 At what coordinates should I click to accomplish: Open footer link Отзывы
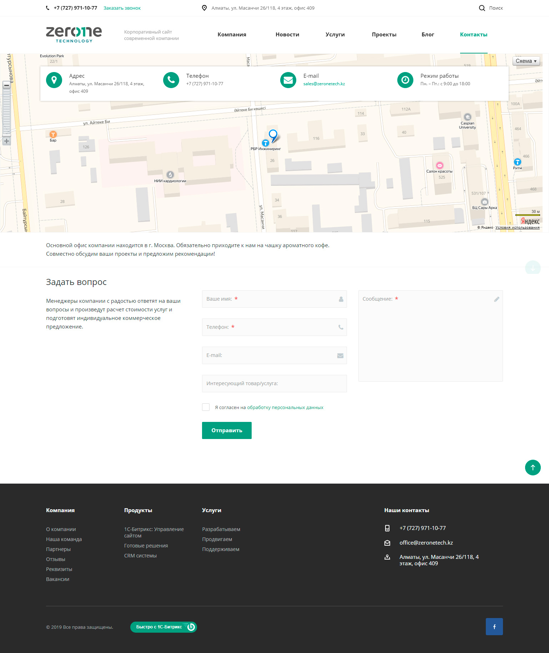[x=56, y=559]
